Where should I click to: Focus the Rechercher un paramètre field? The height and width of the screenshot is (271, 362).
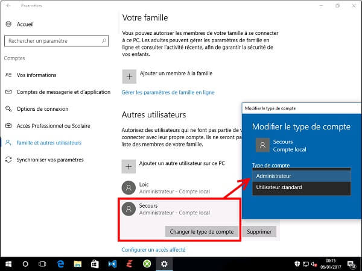click(x=56, y=41)
